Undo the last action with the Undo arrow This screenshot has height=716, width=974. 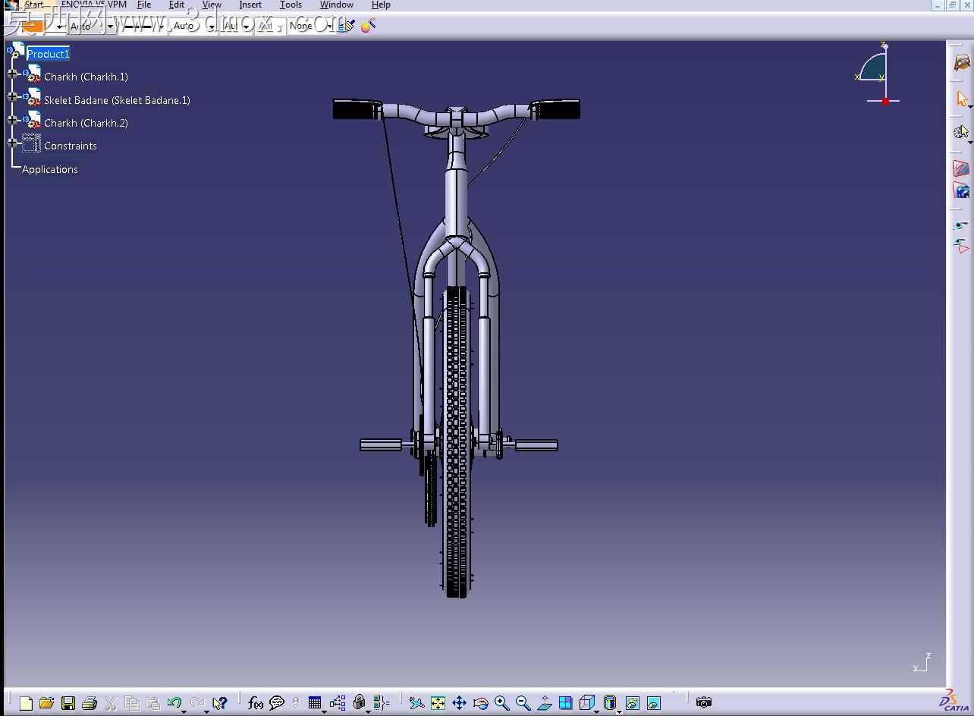(x=174, y=703)
